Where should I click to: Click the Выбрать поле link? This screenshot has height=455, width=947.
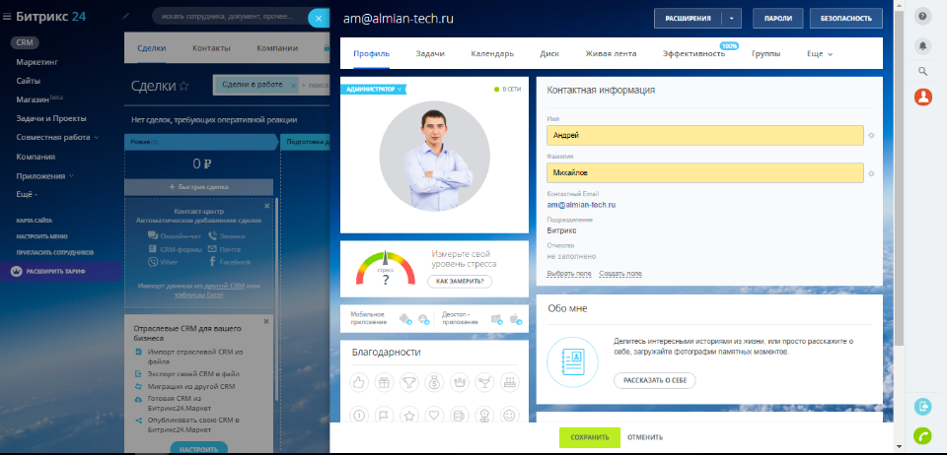569,274
